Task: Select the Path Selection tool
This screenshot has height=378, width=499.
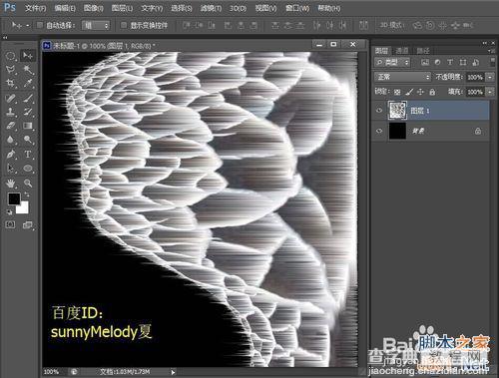Action: point(11,169)
